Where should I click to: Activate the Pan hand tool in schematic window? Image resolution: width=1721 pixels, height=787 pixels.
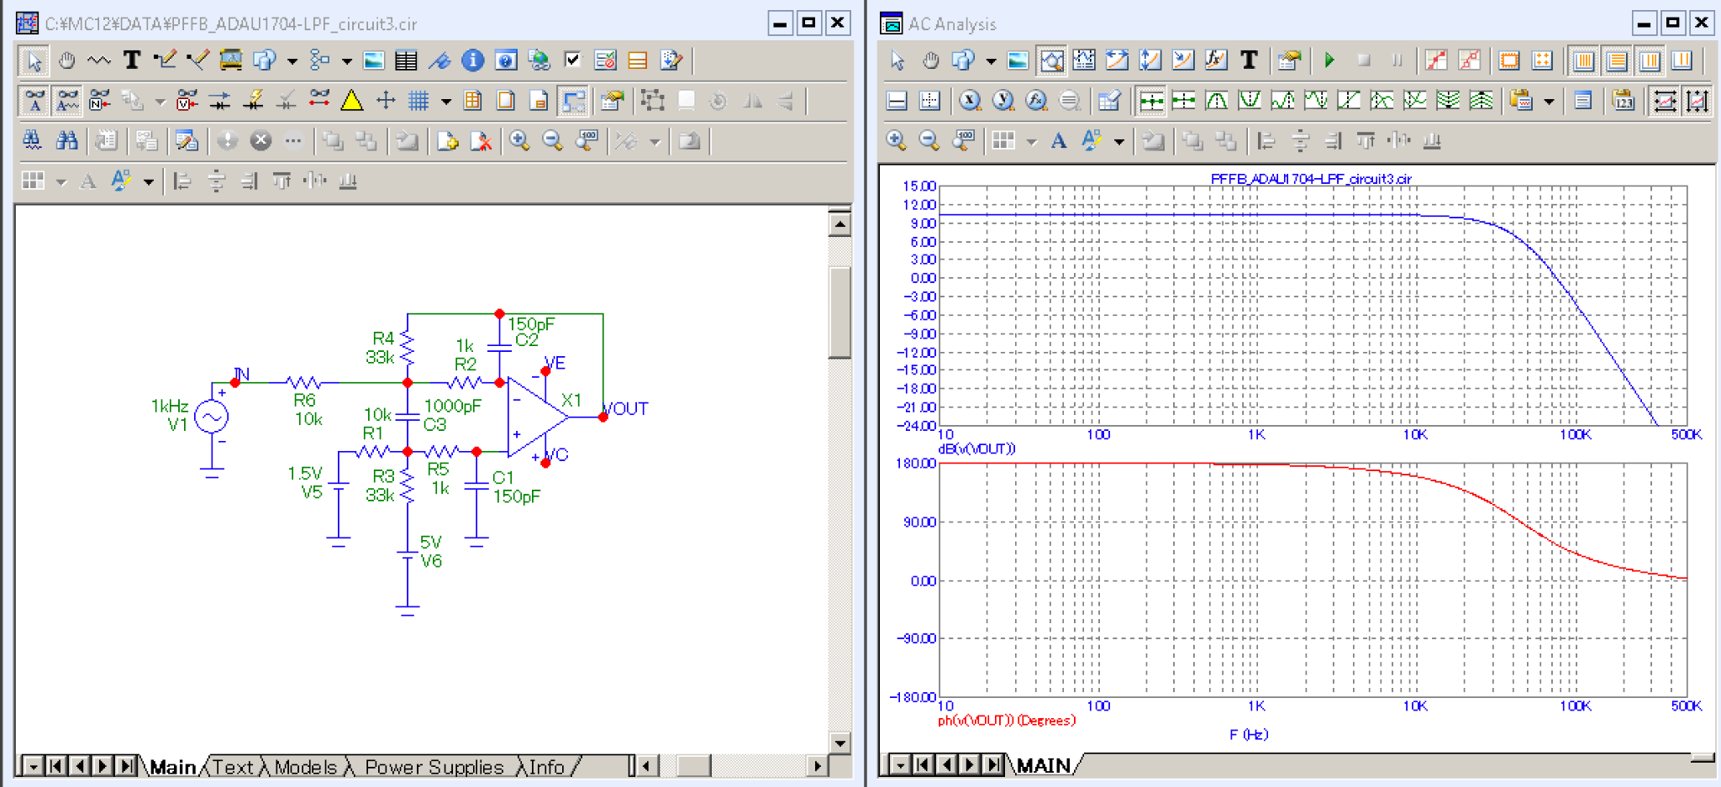coord(66,60)
